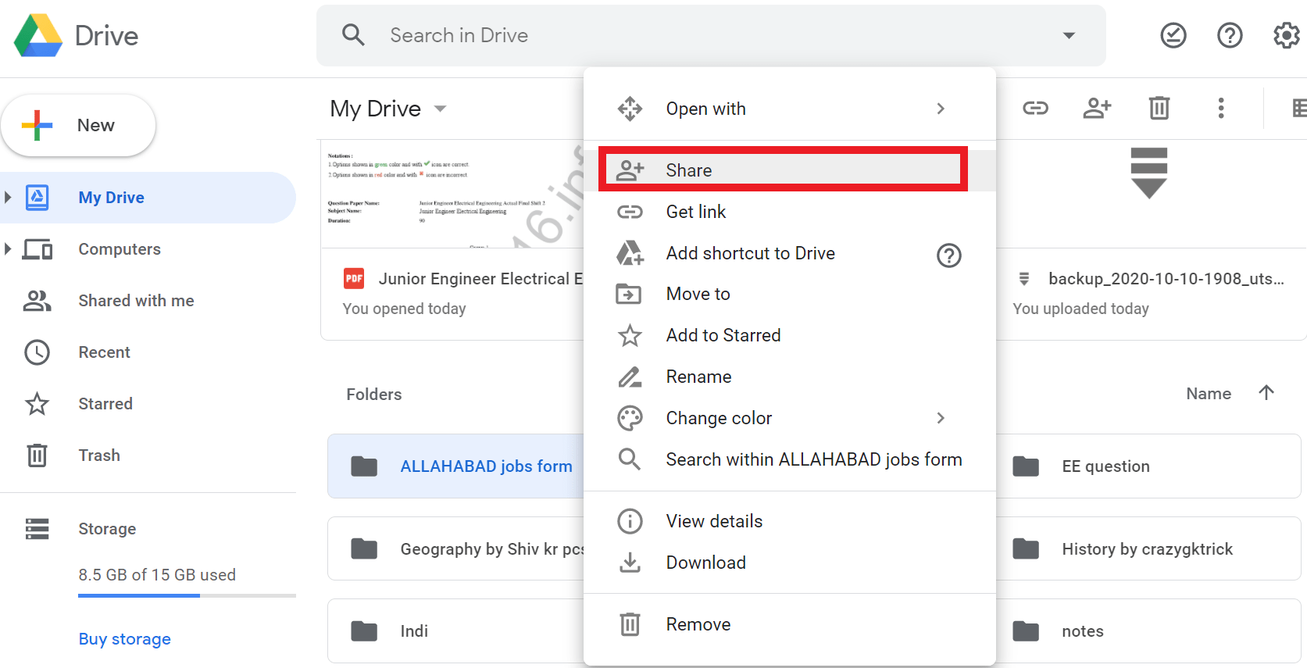Expand the My Drive tree in sidebar
Viewport: 1307px width, 668px height.
pyautogui.click(x=8, y=197)
